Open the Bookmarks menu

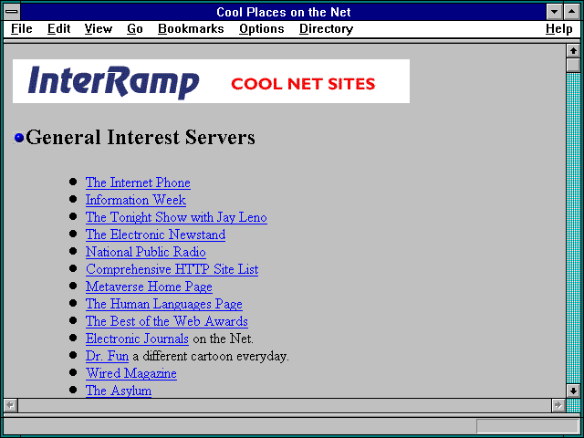click(191, 28)
